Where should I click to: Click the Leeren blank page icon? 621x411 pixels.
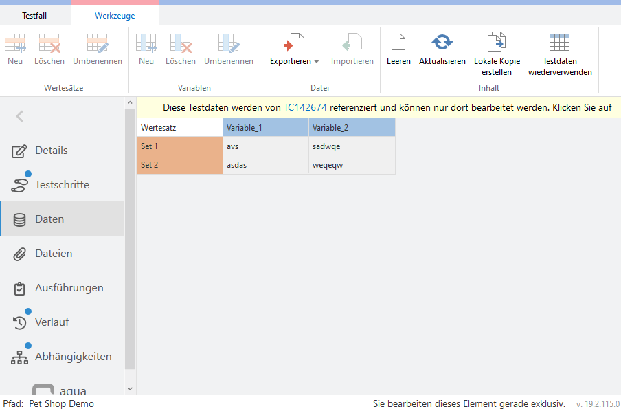[x=398, y=43]
